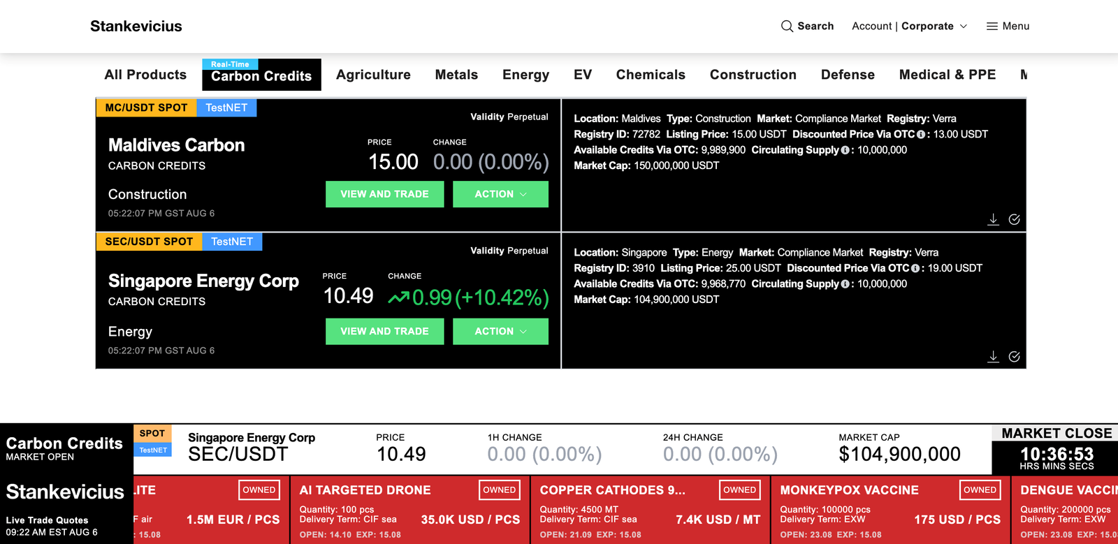Click Maldives Market Cap 150,000,000 USDT

pos(646,166)
